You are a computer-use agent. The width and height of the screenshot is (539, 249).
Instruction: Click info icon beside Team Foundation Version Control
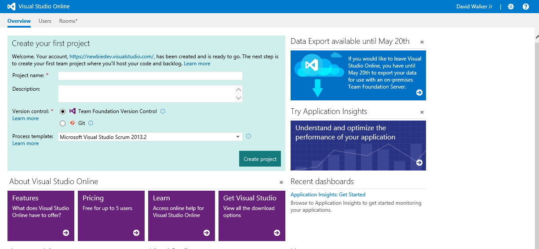pyautogui.click(x=163, y=111)
